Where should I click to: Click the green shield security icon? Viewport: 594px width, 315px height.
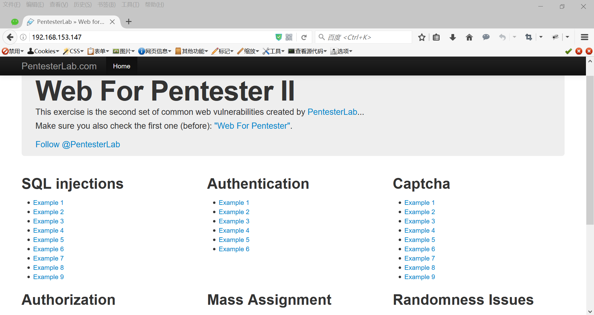279,37
